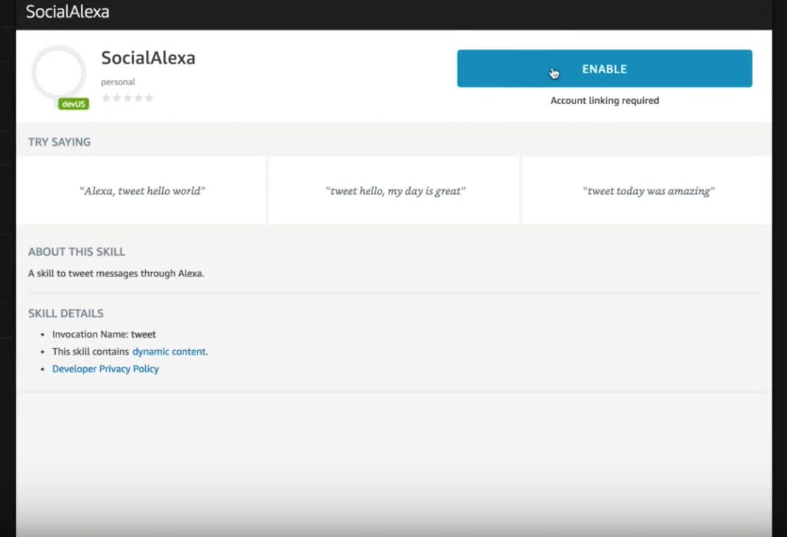Click the star rating row
The height and width of the screenshot is (537, 787).
(128, 98)
